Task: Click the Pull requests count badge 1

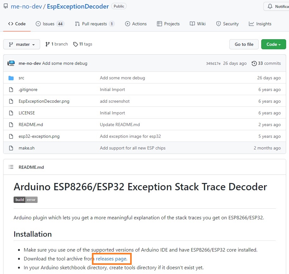Action: [112, 24]
